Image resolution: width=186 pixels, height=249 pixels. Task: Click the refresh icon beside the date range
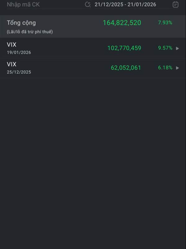(88, 5)
